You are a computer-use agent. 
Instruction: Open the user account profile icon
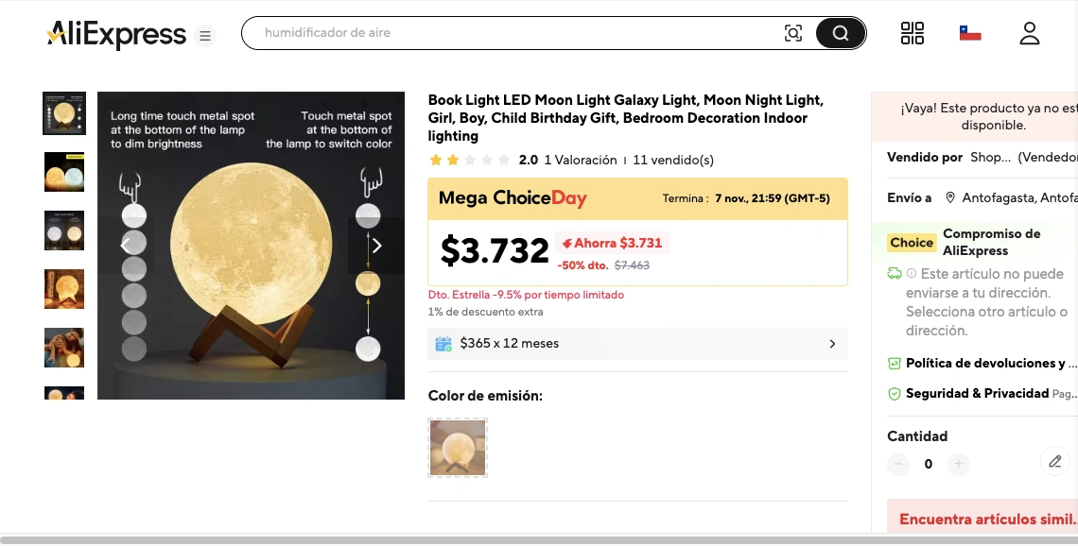coord(1030,33)
